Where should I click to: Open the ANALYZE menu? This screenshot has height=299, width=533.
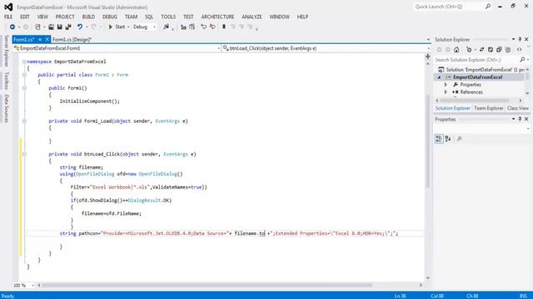pyautogui.click(x=252, y=17)
